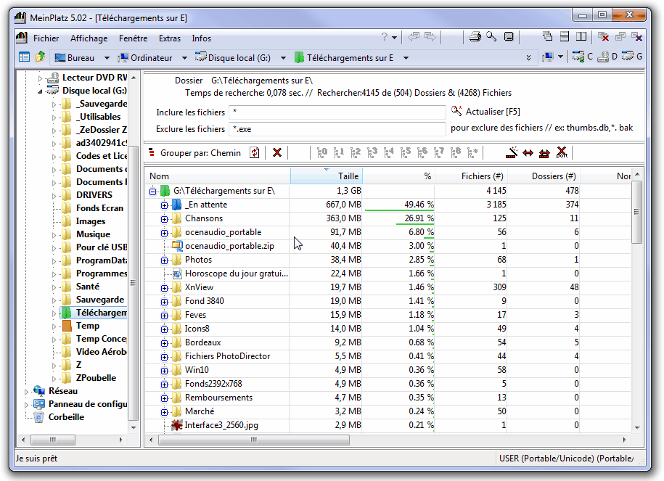Open the Téléchargements sur E dropdown arrow
The height and width of the screenshot is (481, 664).
(x=406, y=57)
